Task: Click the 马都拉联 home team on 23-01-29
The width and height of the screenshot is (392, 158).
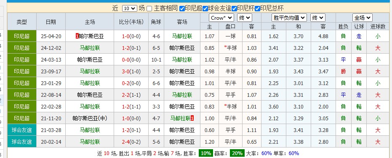Action: point(90,83)
